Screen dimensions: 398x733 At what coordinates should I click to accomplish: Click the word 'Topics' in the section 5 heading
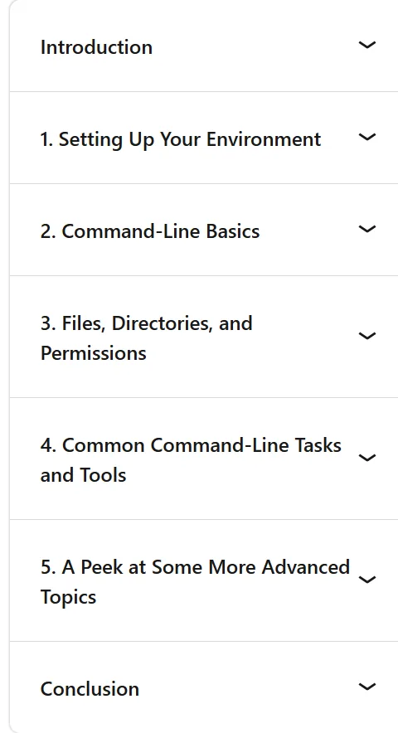tap(68, 598)
